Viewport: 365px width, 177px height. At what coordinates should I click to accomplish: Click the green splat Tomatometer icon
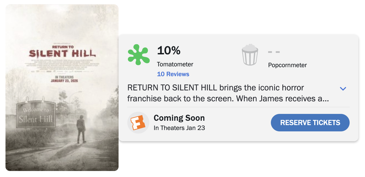(139, 55)
